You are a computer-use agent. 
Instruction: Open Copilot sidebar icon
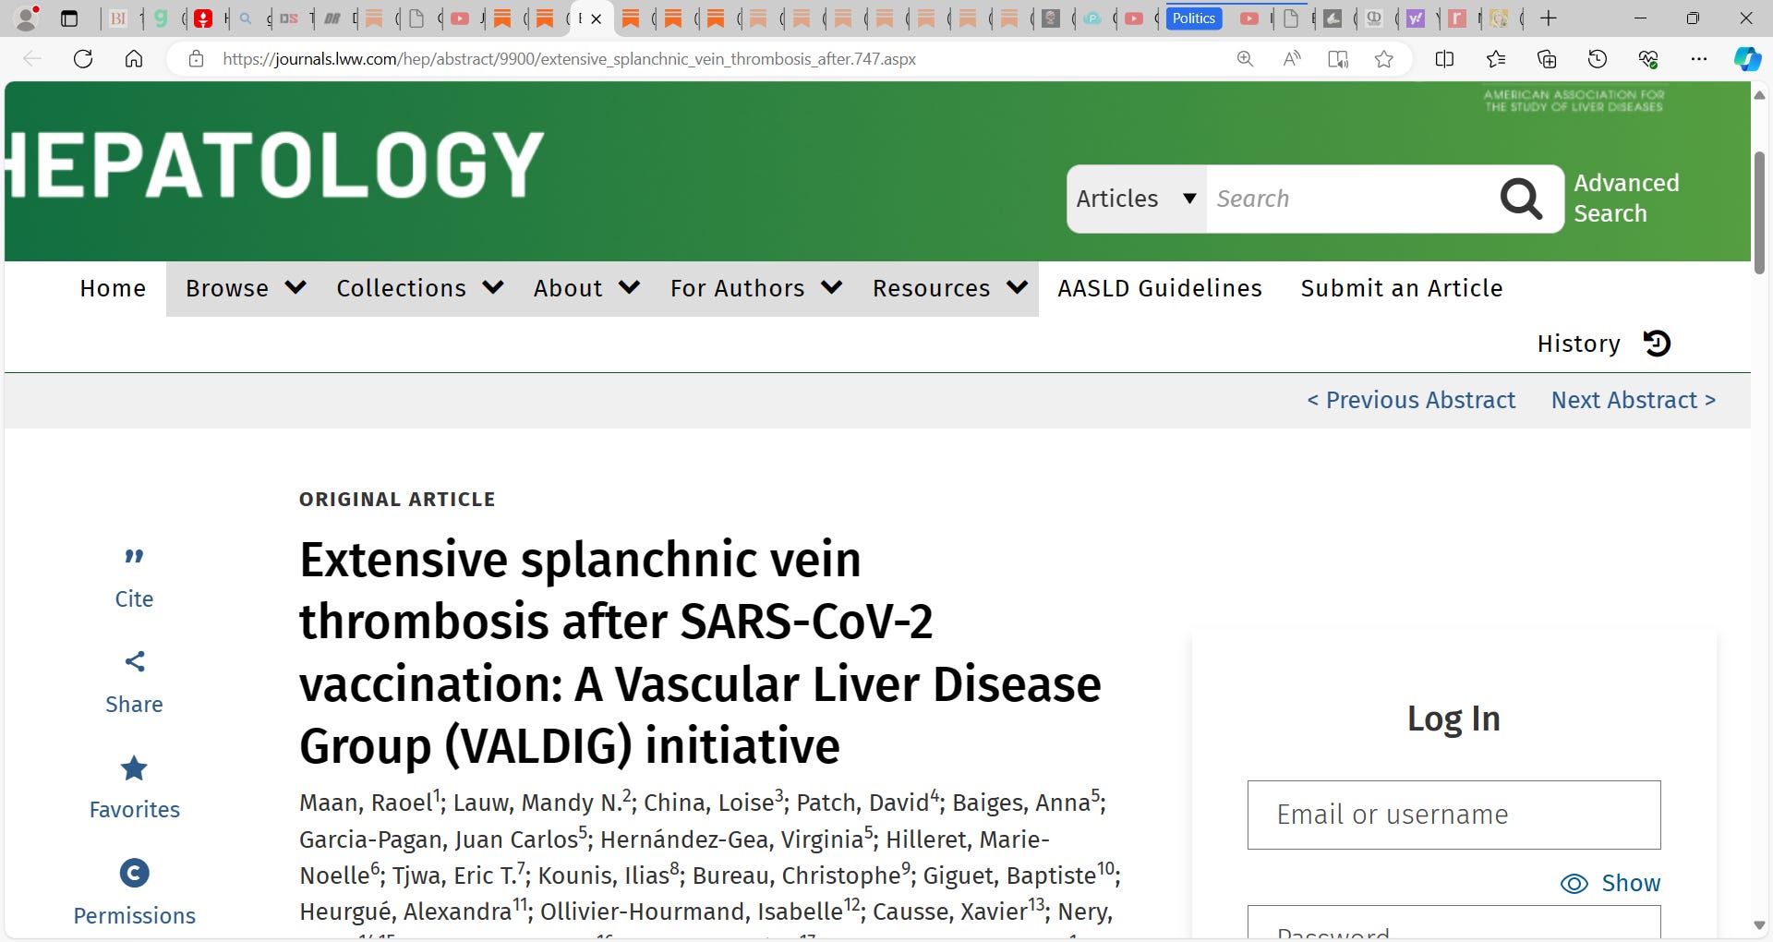coord(1747,59)
